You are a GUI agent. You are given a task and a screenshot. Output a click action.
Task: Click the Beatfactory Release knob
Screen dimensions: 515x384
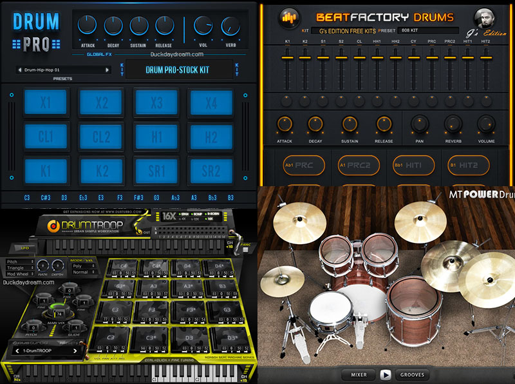coord(384,124)
